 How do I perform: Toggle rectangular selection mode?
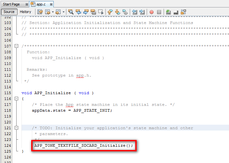[x=101, y=12]
